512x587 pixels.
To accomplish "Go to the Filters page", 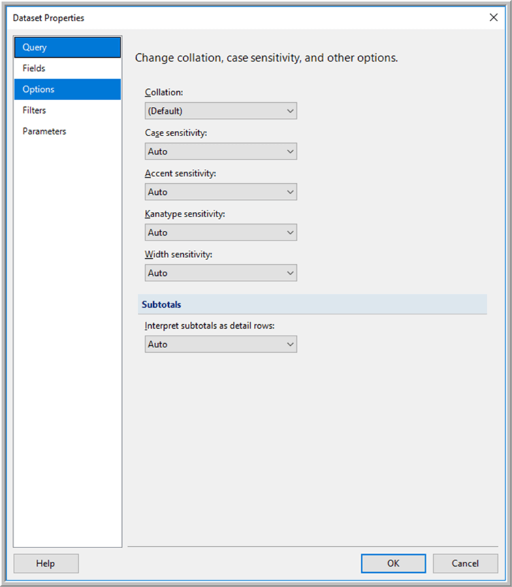I will 67,110.
